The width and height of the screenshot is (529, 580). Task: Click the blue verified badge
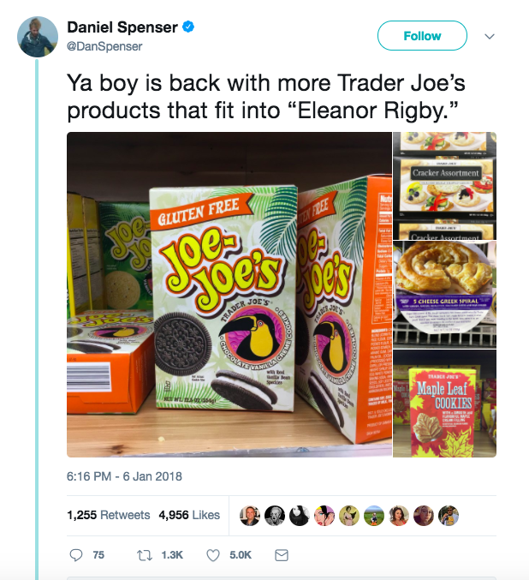(x=188, y=27)
